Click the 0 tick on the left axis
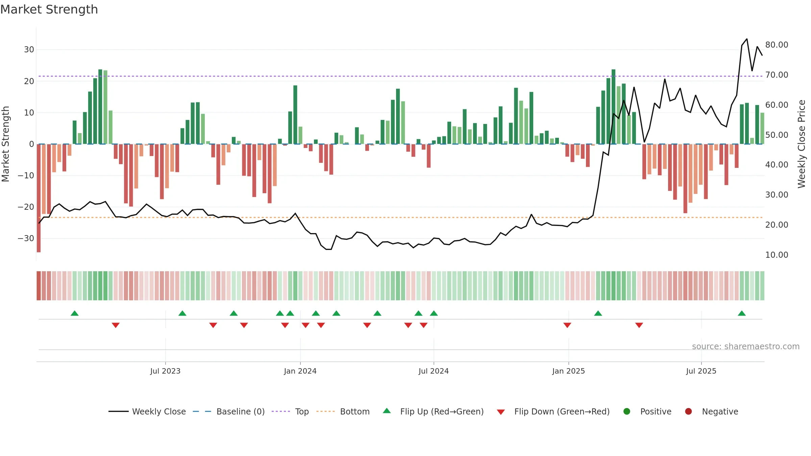Image resolution: width=811 pixels, height=456 pixels. [31, 144]
